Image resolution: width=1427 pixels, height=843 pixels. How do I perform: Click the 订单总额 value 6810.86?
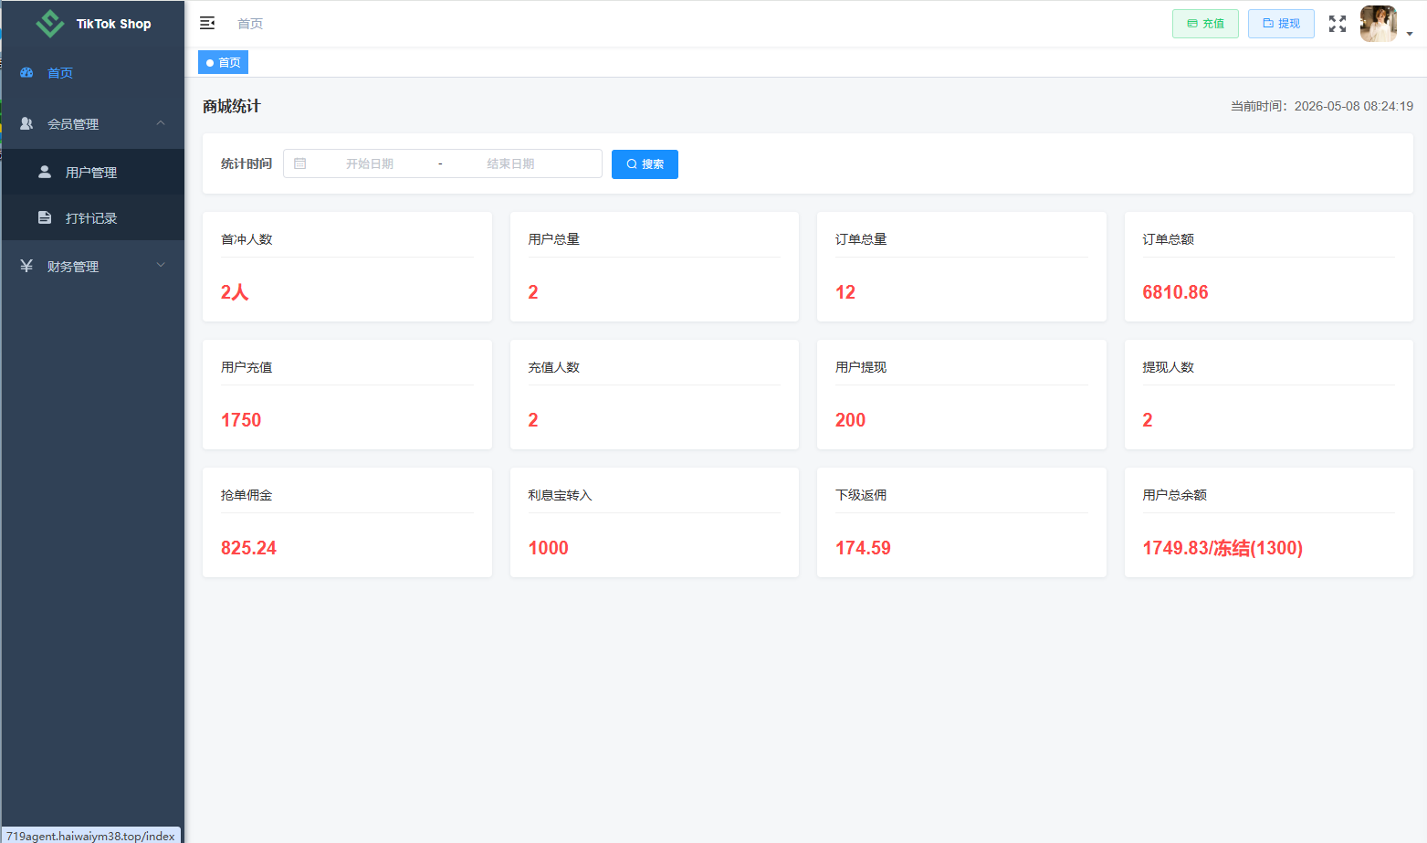(1175, 292)
